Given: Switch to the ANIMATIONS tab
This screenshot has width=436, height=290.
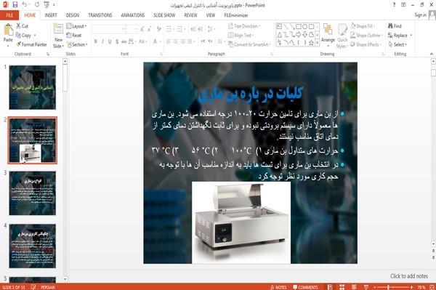Looking at the screenshot, I should tap(133, 15).
